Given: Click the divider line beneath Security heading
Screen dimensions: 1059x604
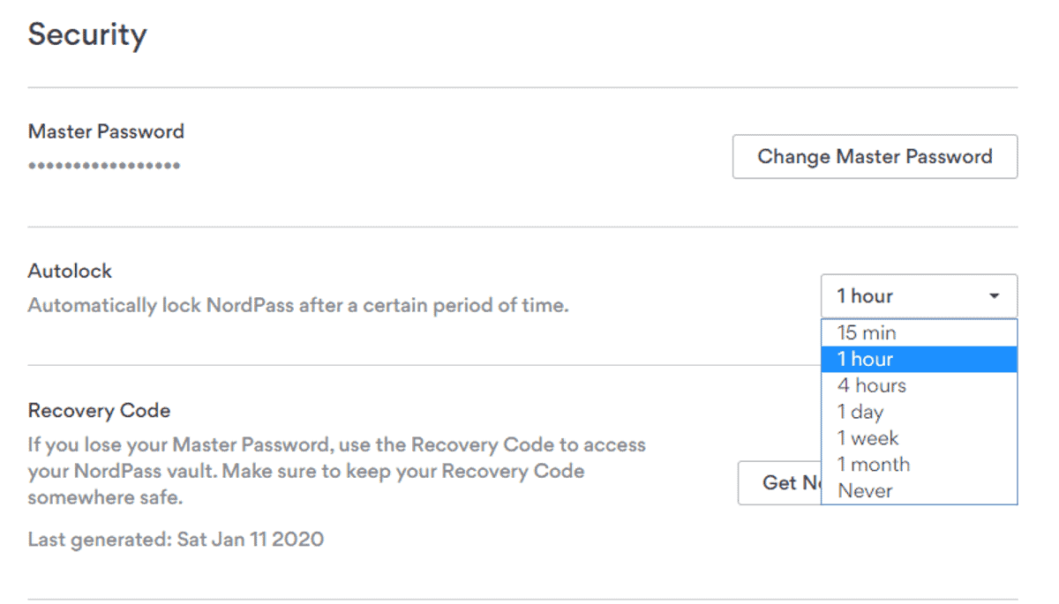Looking at the screenshot, I should (522, 87).
